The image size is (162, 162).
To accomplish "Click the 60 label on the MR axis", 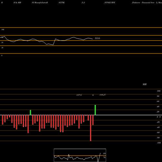I will [158, 101].
